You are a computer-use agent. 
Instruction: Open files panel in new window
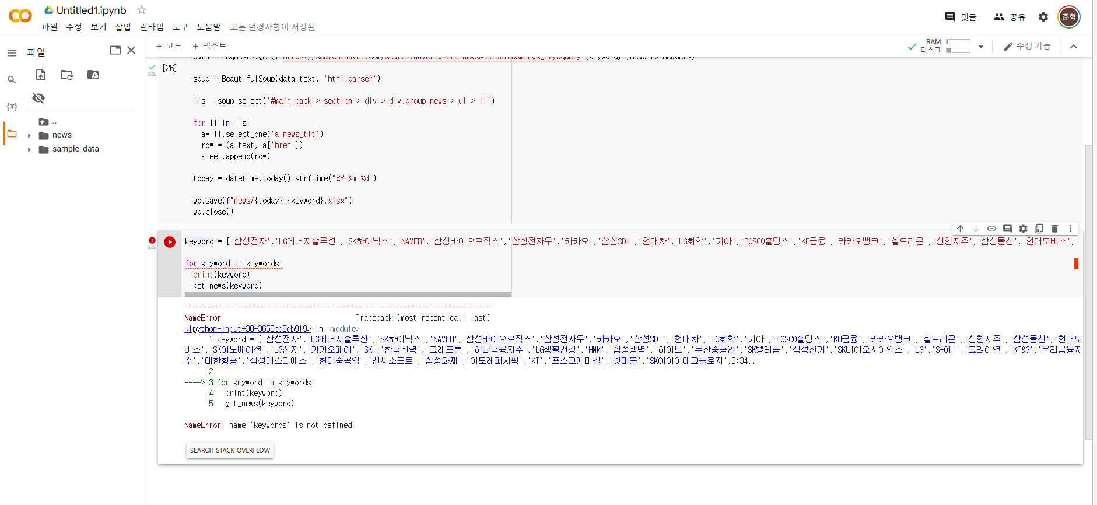click(x=115, y=50)
